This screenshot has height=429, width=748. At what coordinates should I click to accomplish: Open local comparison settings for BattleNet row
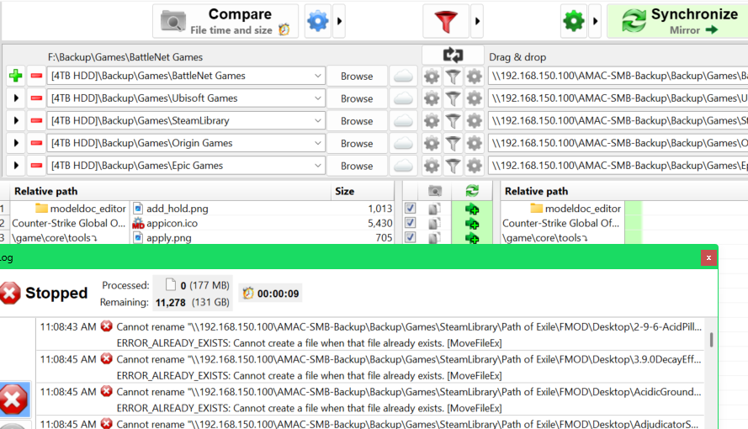pos(432,77)
